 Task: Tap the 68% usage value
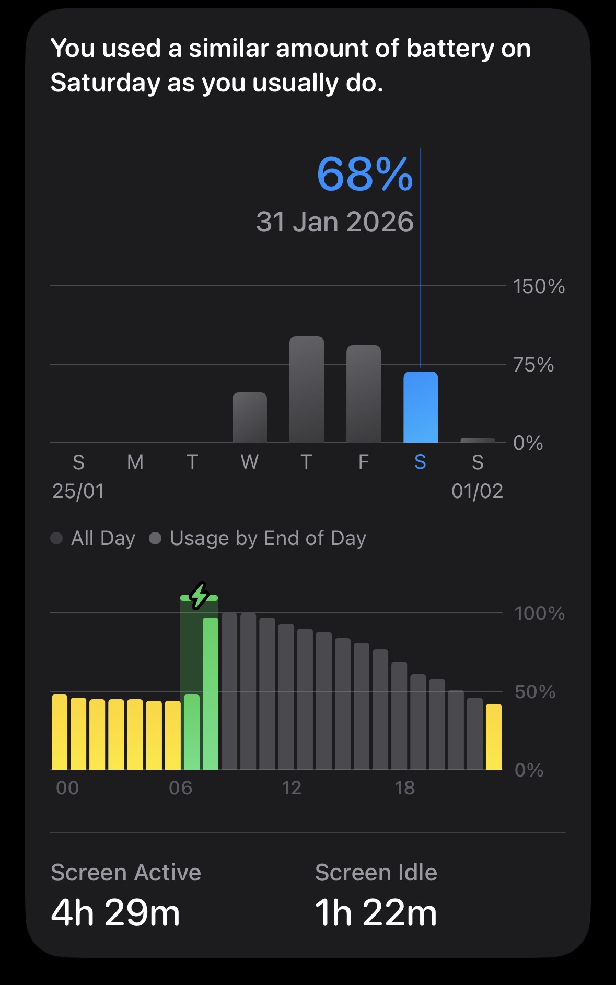(365, 173)
